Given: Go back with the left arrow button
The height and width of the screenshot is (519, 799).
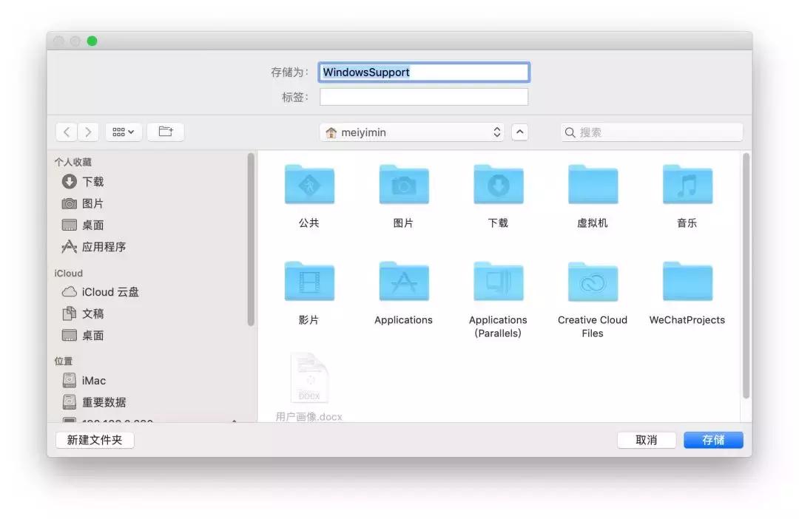Looking at the screenshot, I should 67,132.
